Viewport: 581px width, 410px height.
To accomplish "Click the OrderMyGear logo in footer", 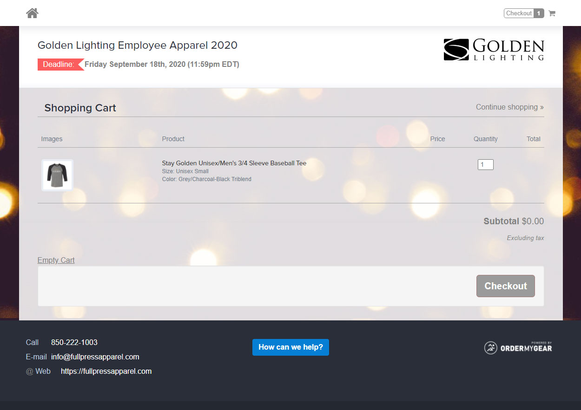I will (x=518, y=347).
